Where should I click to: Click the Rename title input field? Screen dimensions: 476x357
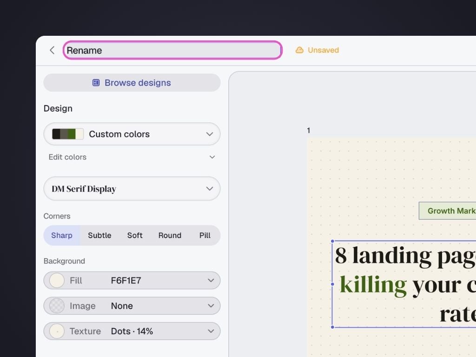[172, 50]
